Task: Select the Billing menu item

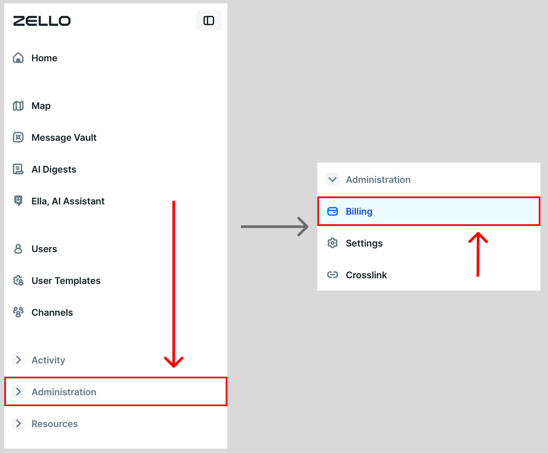Action: (x=429, y=211)
